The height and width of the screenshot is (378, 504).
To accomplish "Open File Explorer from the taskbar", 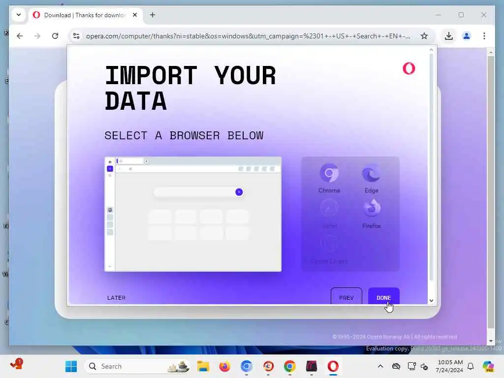I will (x=203, y=366).
